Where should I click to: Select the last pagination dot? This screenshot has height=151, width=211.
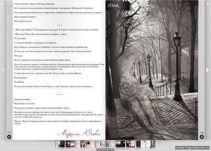point(113,149)
